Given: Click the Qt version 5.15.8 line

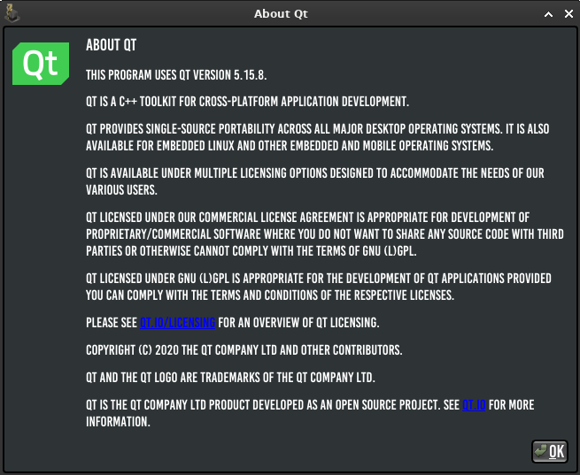Looking at the screenshot, I should [x=176, y=75].
